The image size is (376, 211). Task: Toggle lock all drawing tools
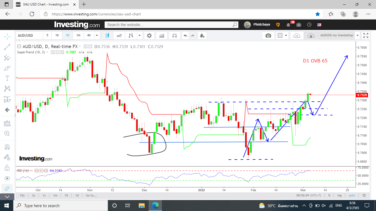(x=7, y=168)
